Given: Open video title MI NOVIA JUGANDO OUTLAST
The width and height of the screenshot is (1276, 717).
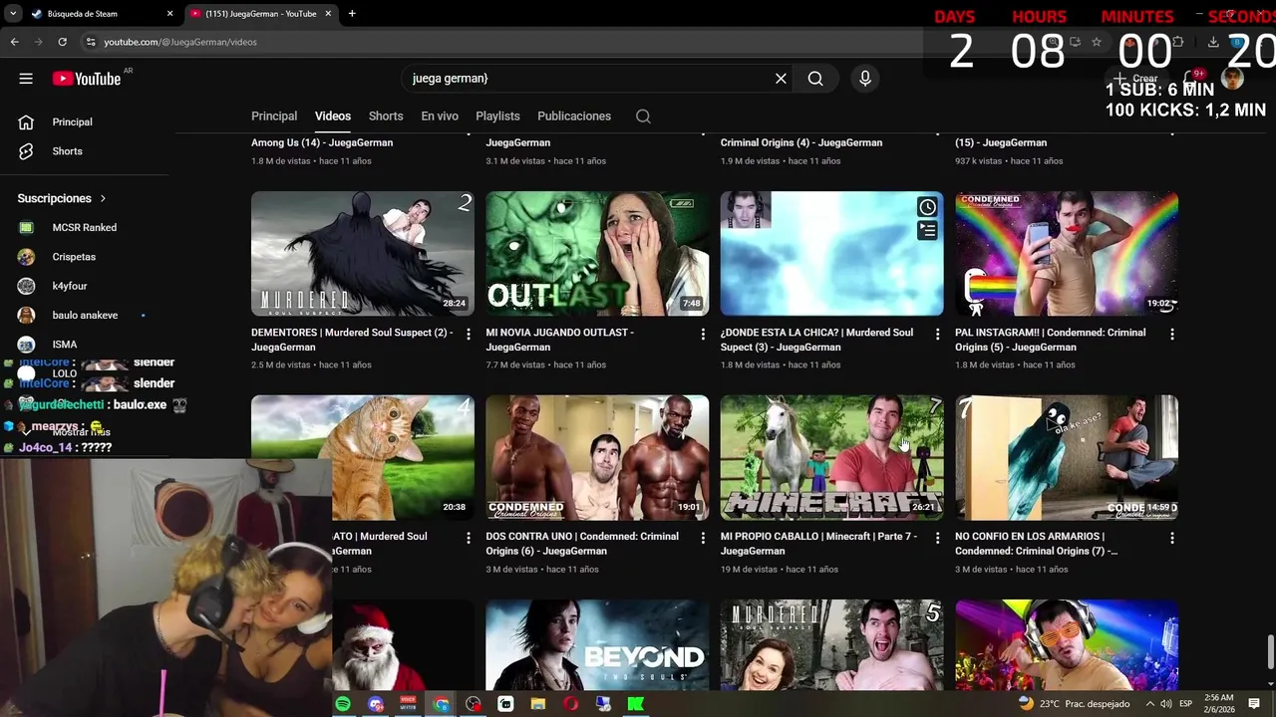Looking at the screenshot, I should (x=559, y=340).
